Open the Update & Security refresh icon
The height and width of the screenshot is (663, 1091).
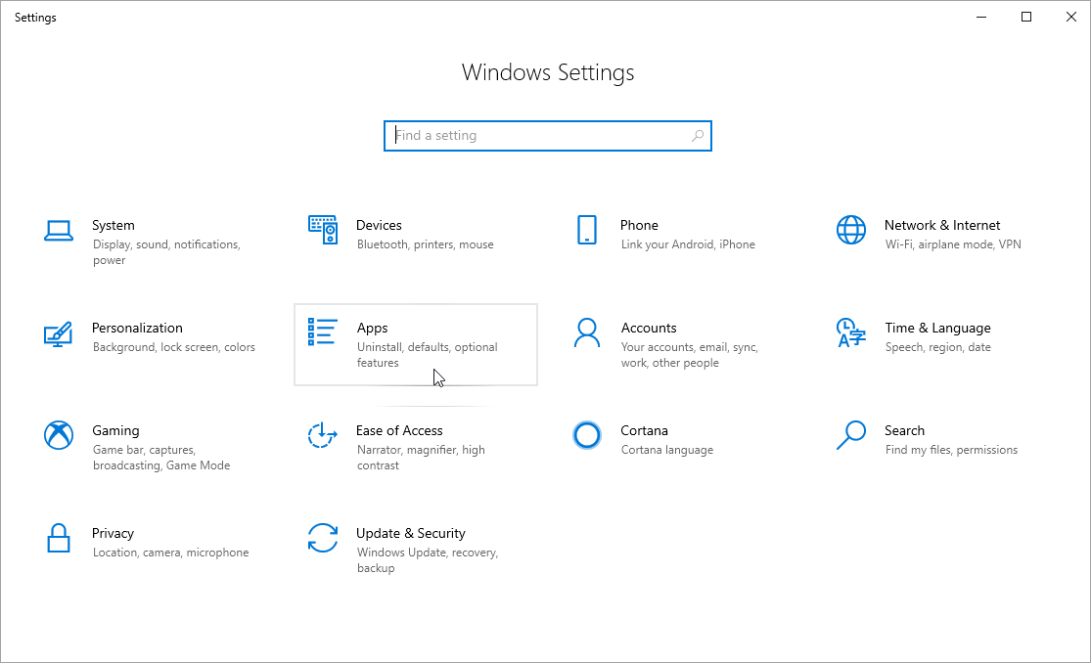click(x=323, y=538)
